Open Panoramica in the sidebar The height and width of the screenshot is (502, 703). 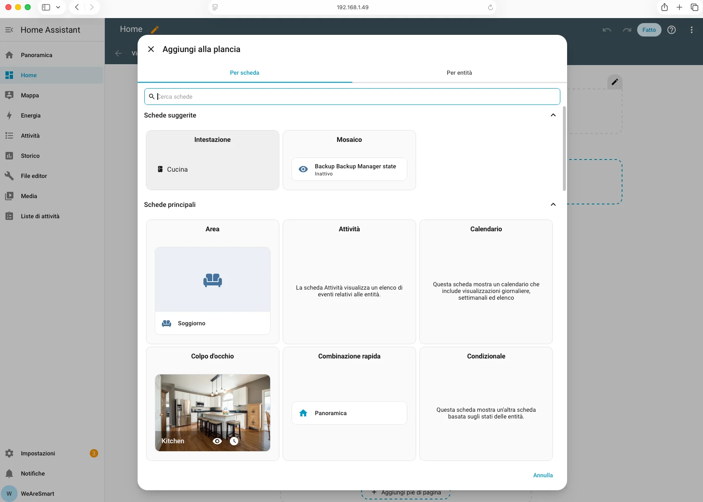tap(52, 55)
